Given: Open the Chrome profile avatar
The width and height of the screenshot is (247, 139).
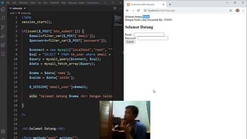Looking at the screenshot, I should (238, 10).
